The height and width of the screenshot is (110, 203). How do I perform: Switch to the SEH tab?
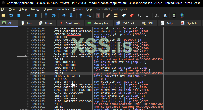(148, 23)
